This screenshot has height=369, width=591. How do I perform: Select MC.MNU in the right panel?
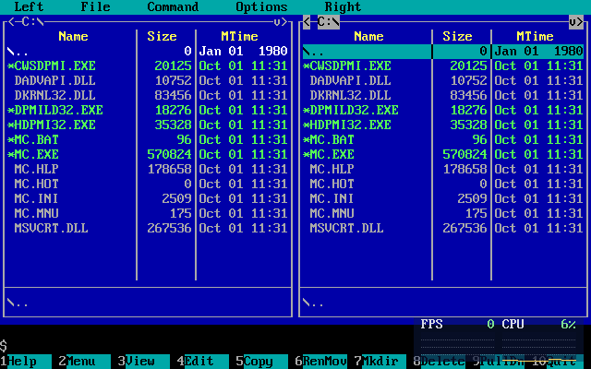(x=443, y=213)
